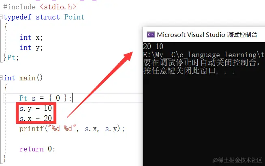Click the printf("%d %d", s.x, s.y) line

72,129
